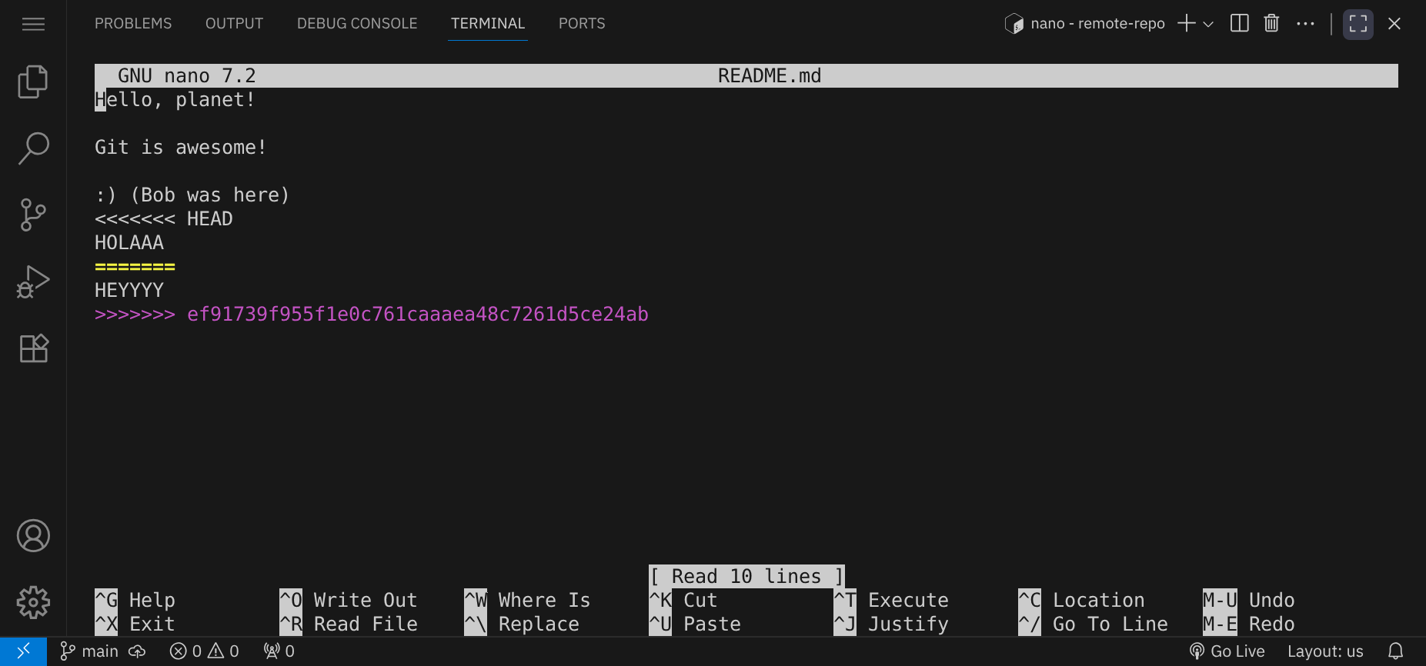Expand the launch profile dropdown chevron

click(x=1208, y=25)
